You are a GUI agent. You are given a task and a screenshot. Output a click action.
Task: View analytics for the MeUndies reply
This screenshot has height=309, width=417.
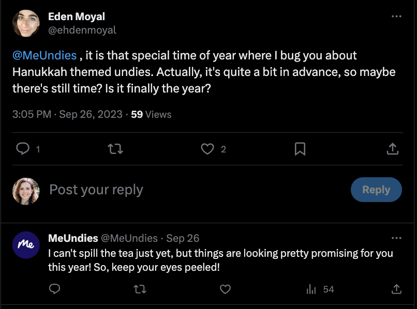pos(311,289)
